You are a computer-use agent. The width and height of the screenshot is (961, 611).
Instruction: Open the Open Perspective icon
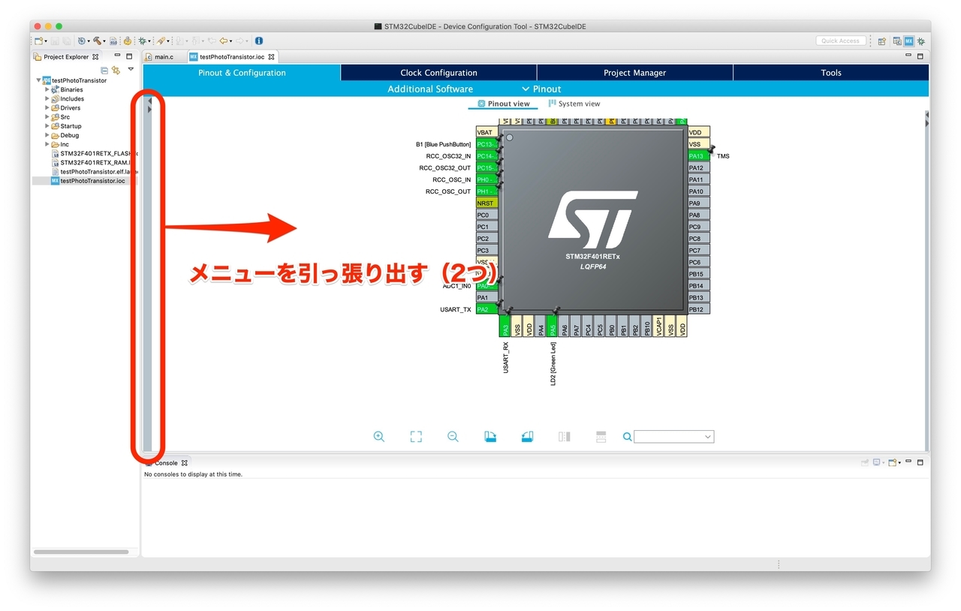point(882,41)
